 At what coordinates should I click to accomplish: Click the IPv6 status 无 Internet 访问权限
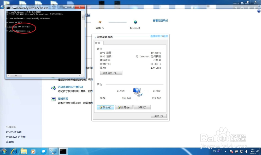click(x=148, y=56)
